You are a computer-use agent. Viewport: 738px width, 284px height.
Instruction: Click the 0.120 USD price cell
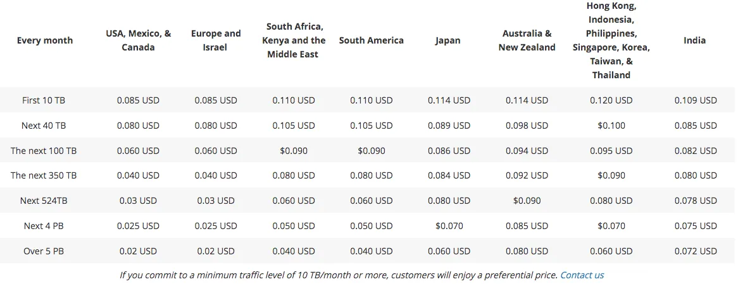(x=611, y=100)
